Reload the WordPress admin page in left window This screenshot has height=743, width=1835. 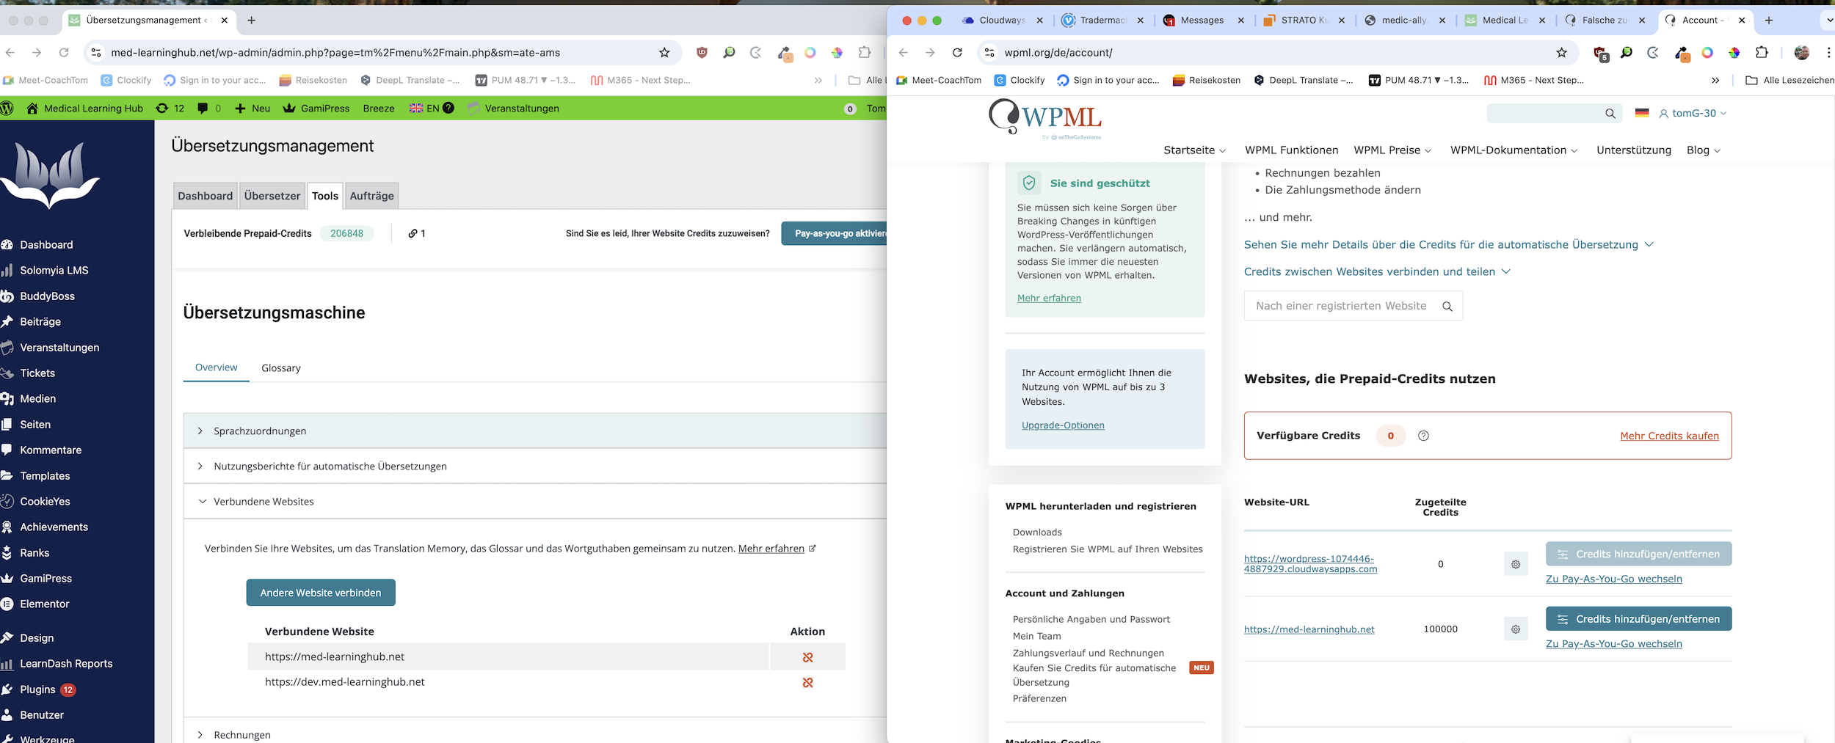[64, 53]
